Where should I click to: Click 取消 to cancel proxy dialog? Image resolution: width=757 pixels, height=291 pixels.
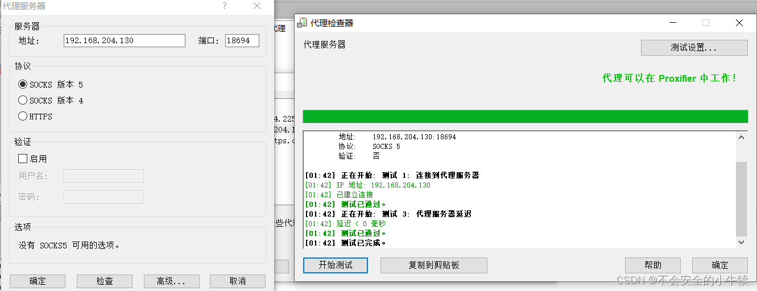[238, 281]
